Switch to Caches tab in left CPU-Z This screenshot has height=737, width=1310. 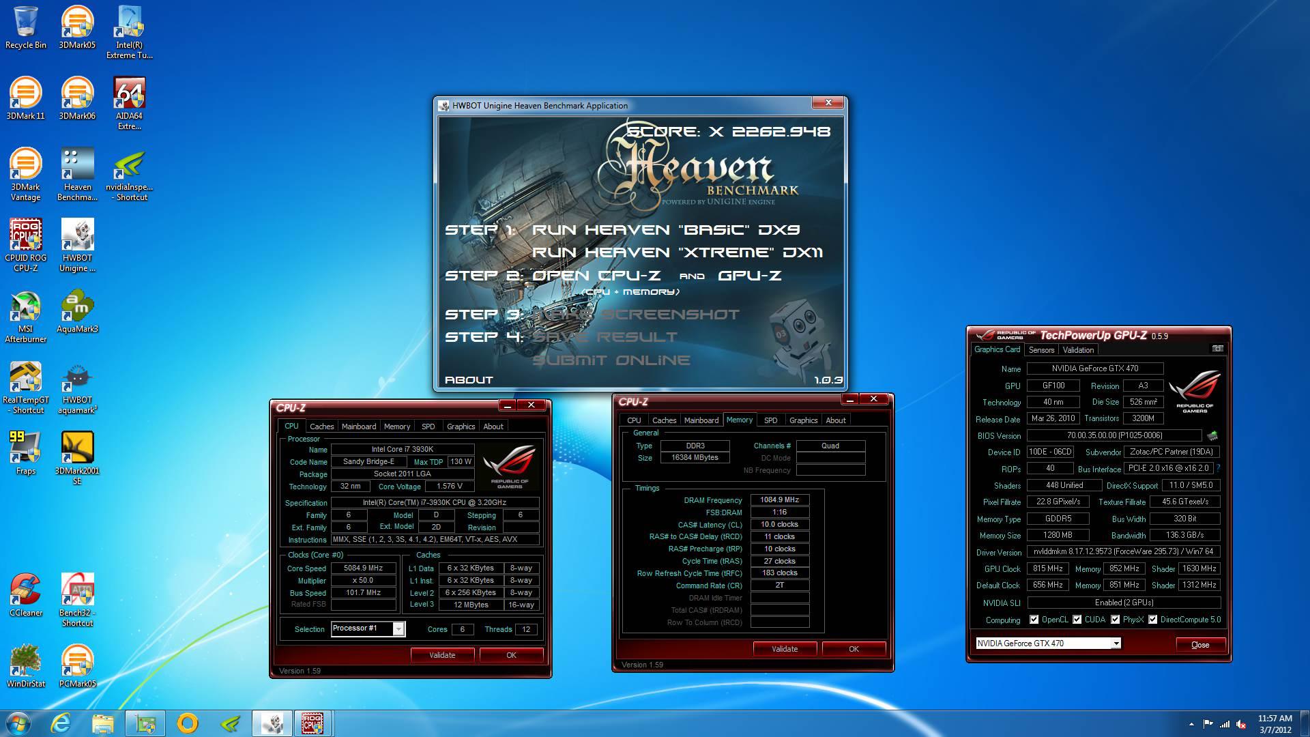tap(321, 426)
